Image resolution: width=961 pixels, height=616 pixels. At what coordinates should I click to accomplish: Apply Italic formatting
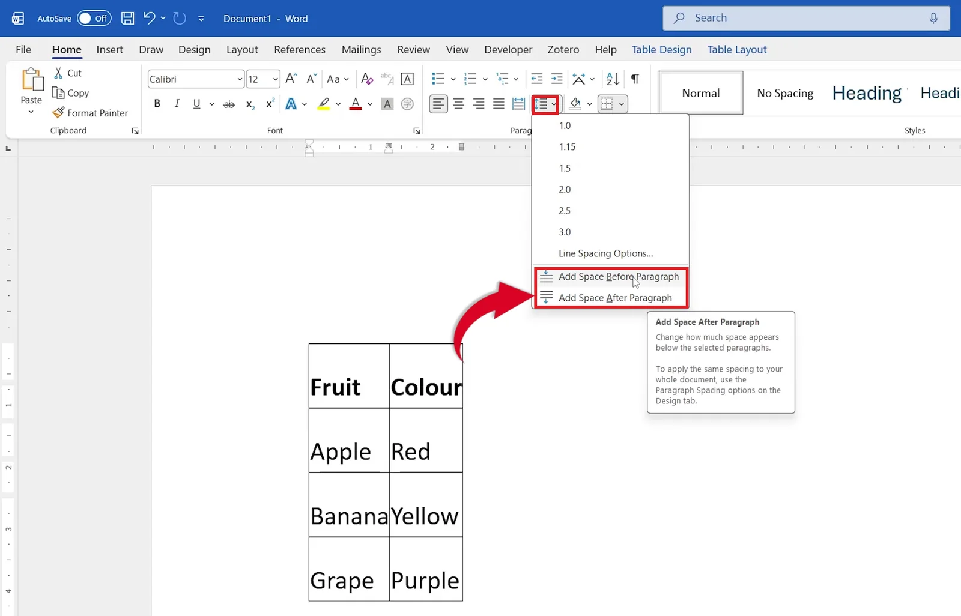click(177, 104)
